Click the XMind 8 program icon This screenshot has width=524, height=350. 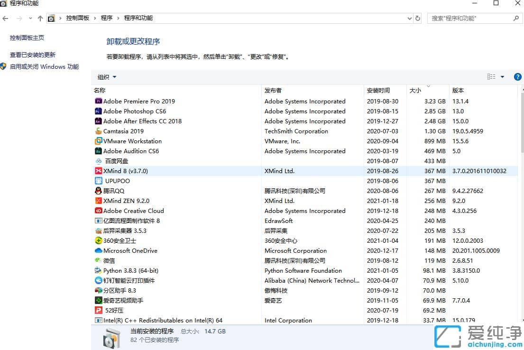pyautogui.click(x=98, y=171)
